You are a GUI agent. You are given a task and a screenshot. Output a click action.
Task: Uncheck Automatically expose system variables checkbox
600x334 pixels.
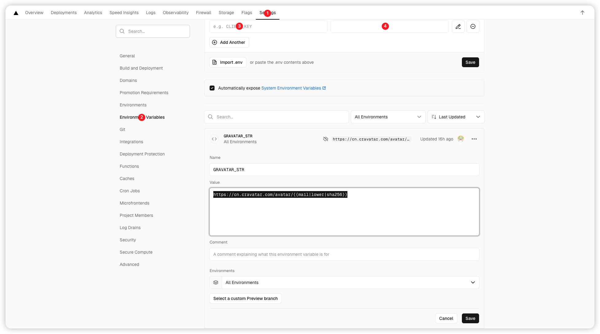212,88
